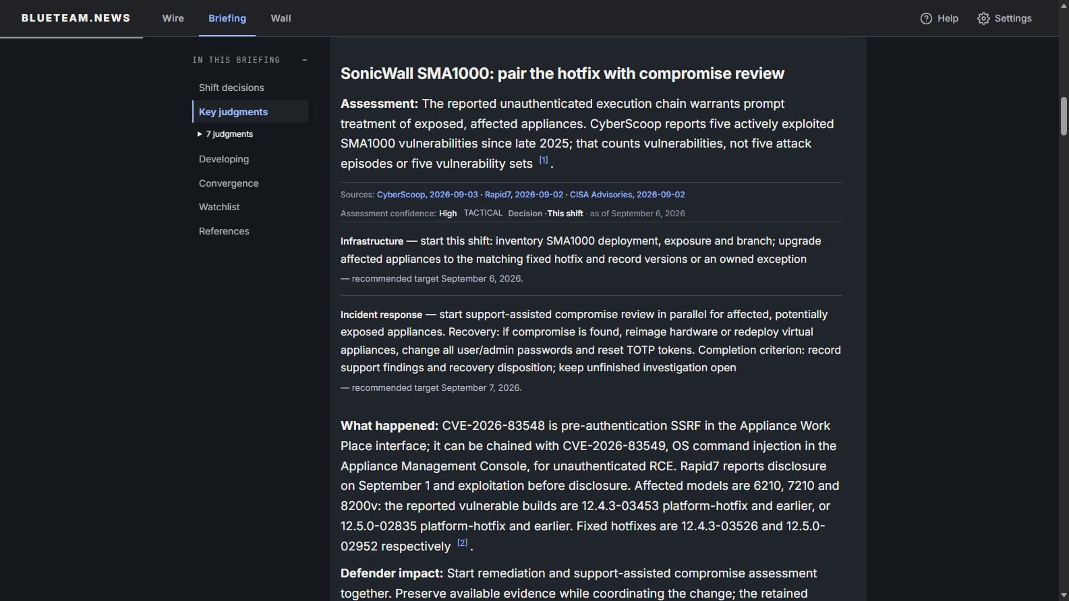Click the BLUETEAM.NEWS logo
This screenshot has width=1069, height=601.
click(x=76, y=18)
